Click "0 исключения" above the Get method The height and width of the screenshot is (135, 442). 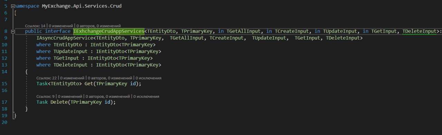click(x=148, y=78)
